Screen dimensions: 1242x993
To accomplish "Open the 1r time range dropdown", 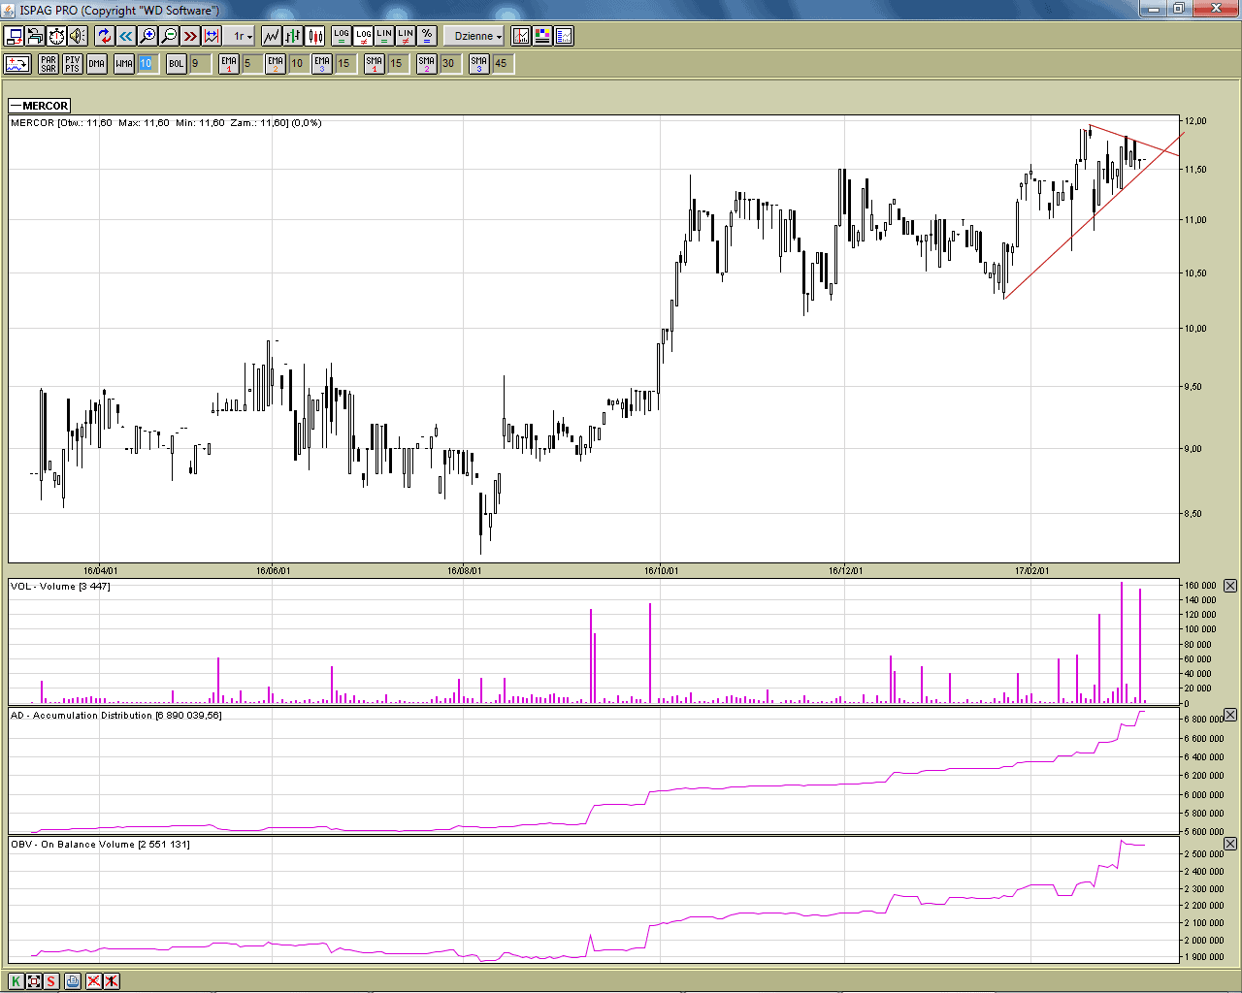I will click(242, 36).
